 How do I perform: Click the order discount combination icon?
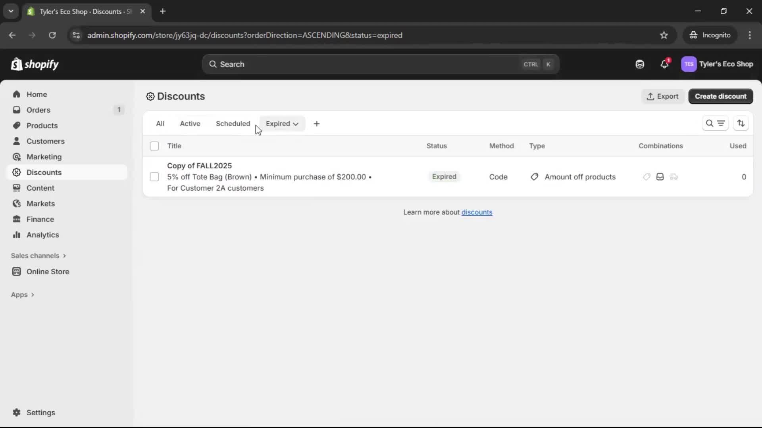[660, 177]
